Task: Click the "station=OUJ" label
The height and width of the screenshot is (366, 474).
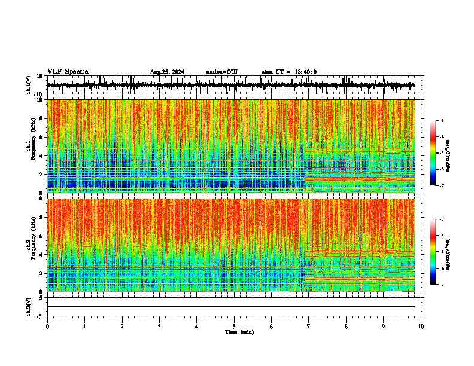Action: tap(221, 72)
